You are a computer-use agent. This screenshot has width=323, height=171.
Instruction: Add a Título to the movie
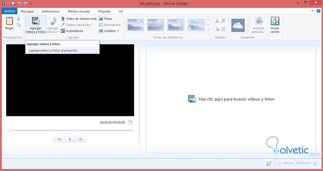(x=106, y=19)
